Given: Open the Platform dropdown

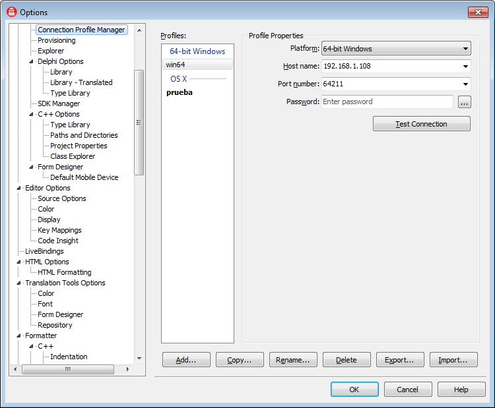Looking at the screenshot, I should click(x=465, y=49).
